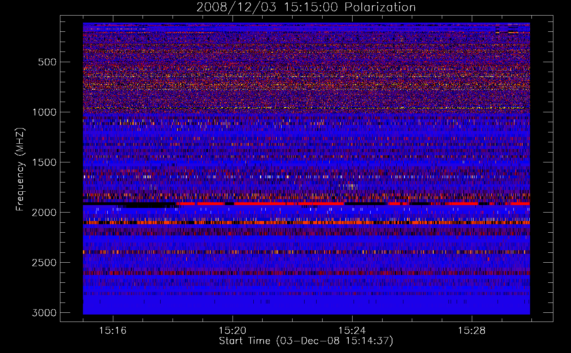Image resolution: width=571 pixels, height=353 pixels.
Task: Click the '15:28' time tick label
Action: [472, 330]
